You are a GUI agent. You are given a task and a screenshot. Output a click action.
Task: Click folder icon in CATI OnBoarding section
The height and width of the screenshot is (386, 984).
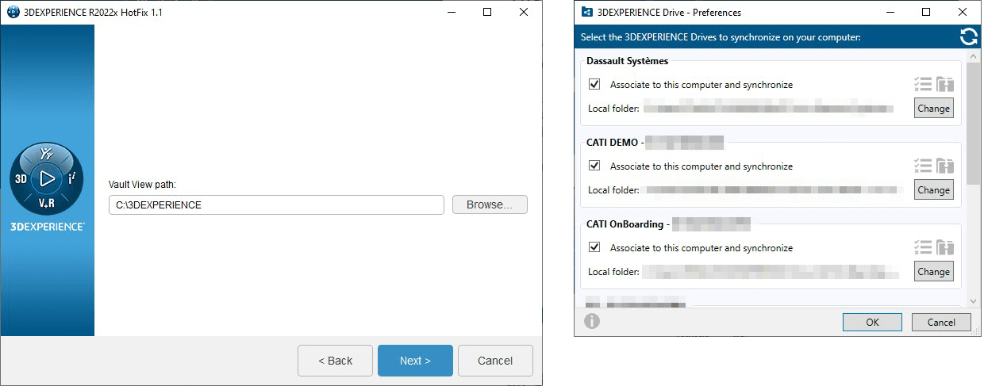point(944,247)
